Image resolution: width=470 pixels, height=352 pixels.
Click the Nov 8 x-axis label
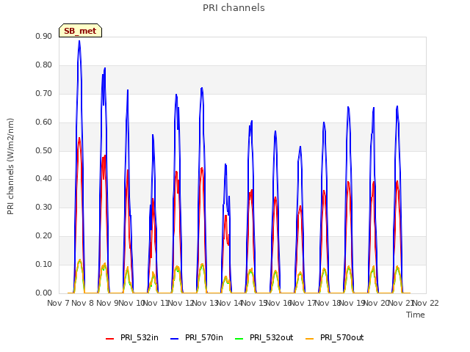click(x=83, y=303)
